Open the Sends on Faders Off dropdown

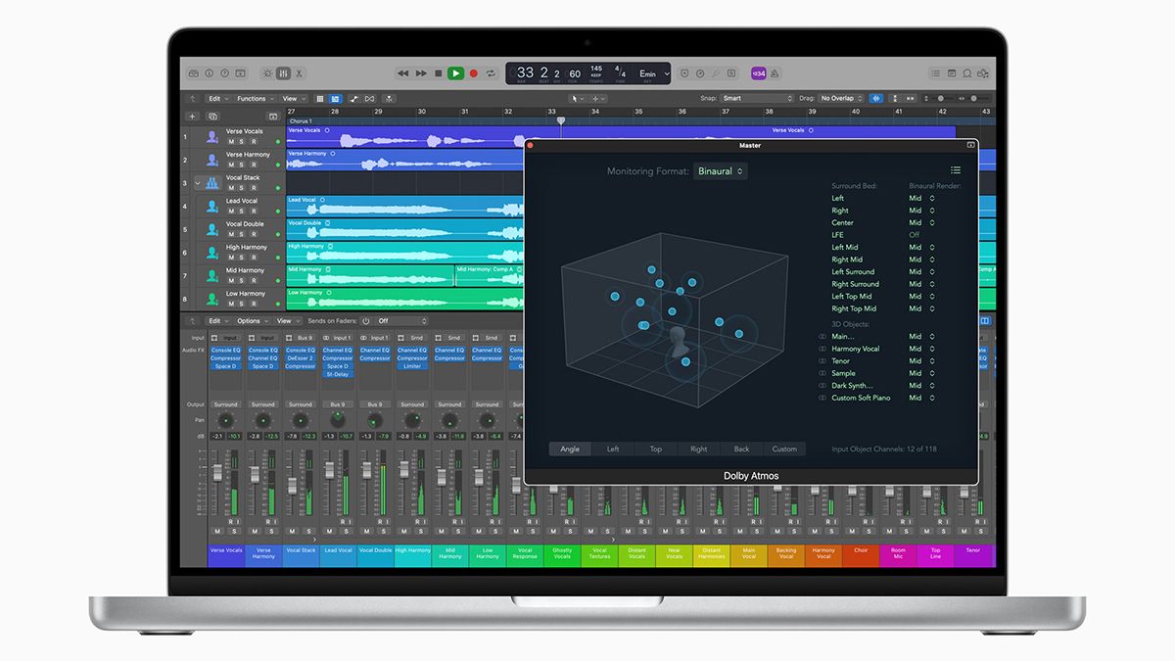401,321
